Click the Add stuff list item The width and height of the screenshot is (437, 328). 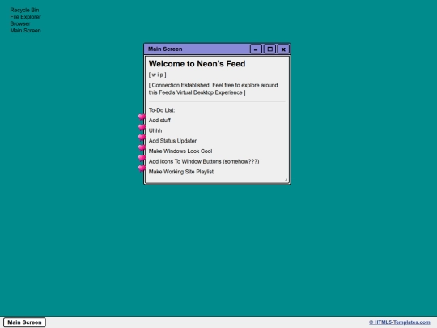pos(159,121)
